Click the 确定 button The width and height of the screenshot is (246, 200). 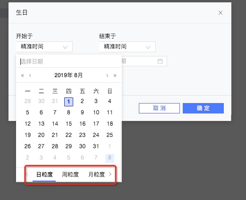click(203, 108)
